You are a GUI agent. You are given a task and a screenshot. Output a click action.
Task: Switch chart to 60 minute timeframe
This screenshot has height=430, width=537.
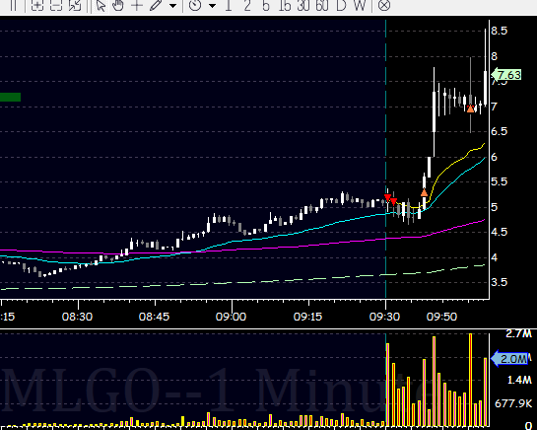[322, 5]
